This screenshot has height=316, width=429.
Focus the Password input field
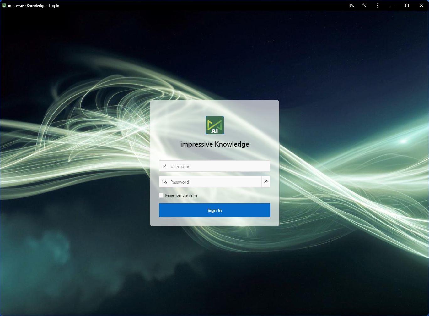pyautogui.click(x=215, y=182)
